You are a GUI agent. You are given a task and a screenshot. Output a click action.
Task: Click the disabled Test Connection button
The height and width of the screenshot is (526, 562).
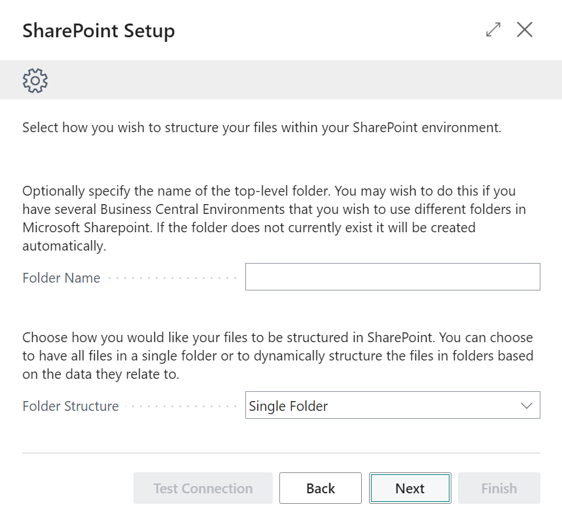(x=203, y=487)
